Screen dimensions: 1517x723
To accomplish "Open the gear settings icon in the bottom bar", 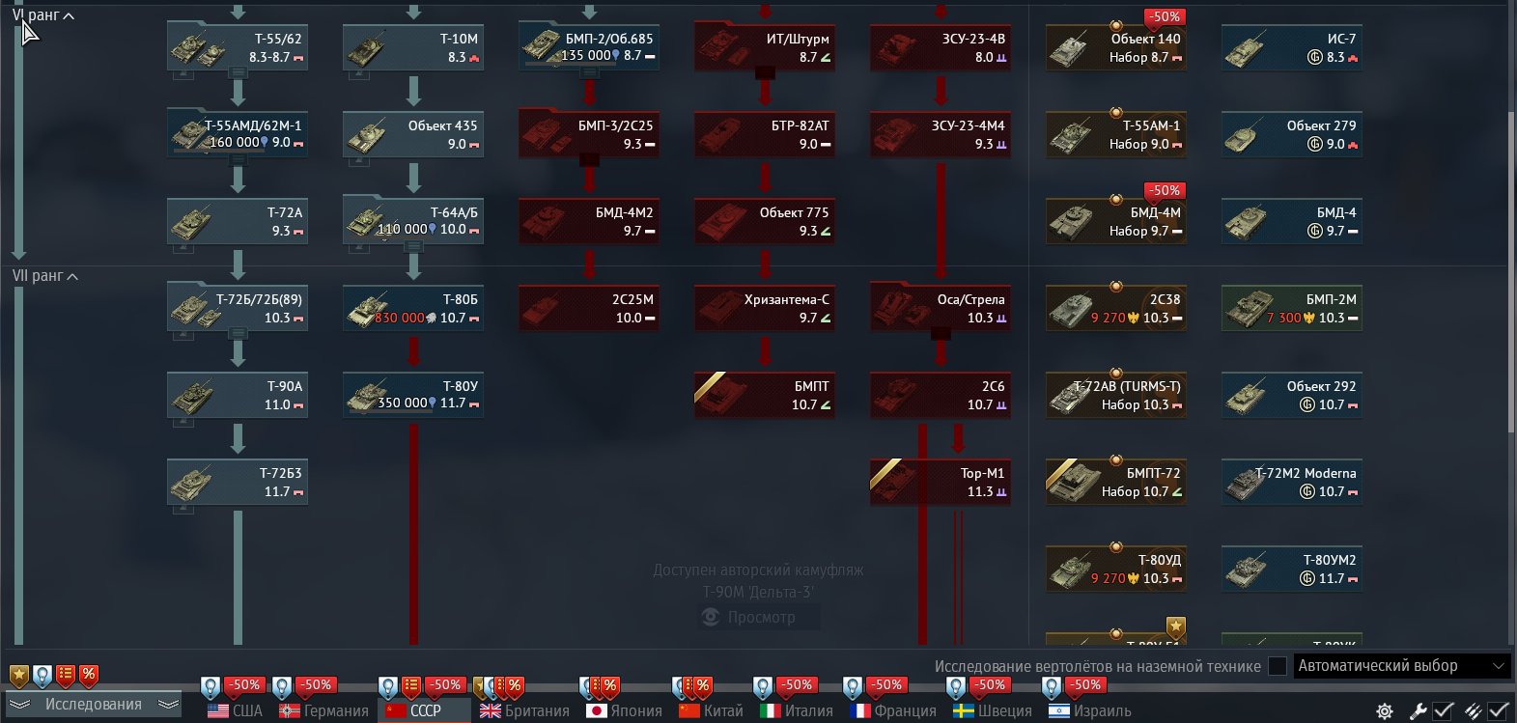I will click(x=1385, y=711).
